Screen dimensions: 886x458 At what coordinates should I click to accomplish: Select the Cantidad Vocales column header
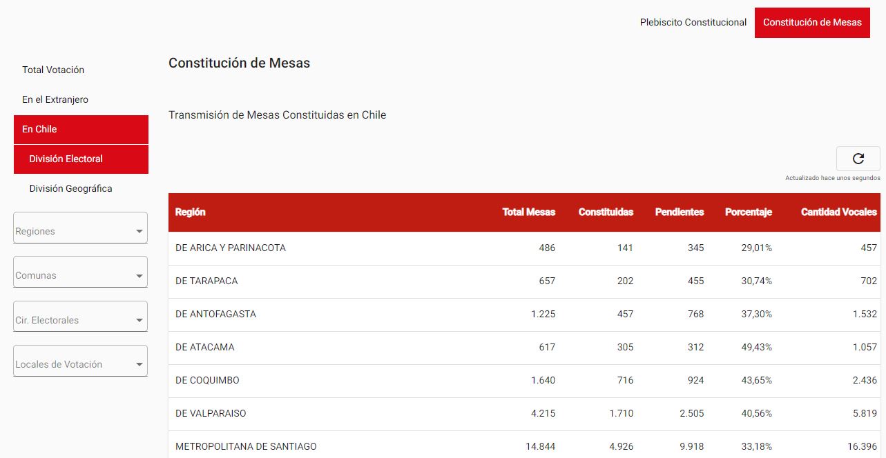click(x=838, y=212)
